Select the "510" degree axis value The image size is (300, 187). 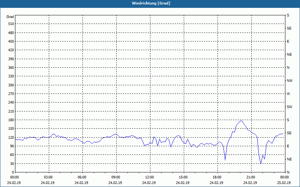[11, 24]
